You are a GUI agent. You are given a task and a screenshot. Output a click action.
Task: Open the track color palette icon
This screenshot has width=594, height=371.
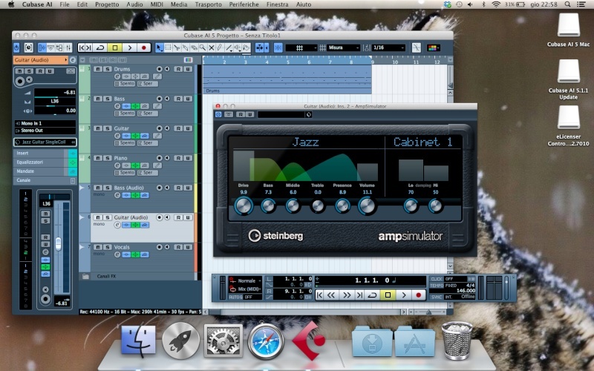(x=433, y=47)
